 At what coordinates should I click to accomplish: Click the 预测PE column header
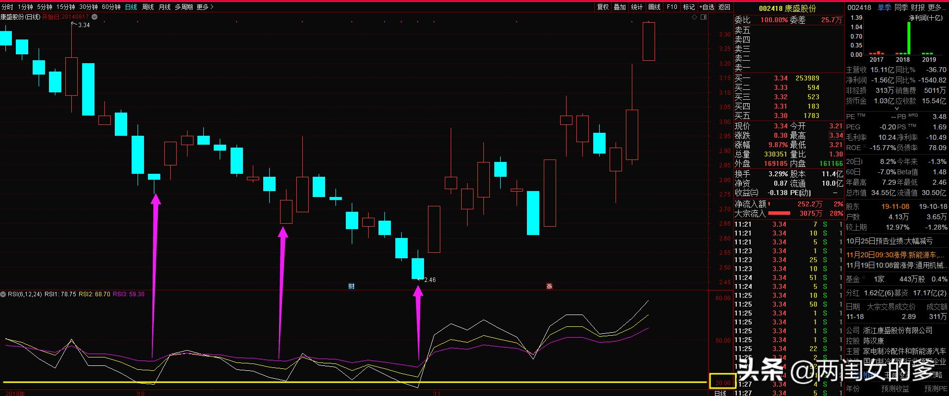click(935, 389)
